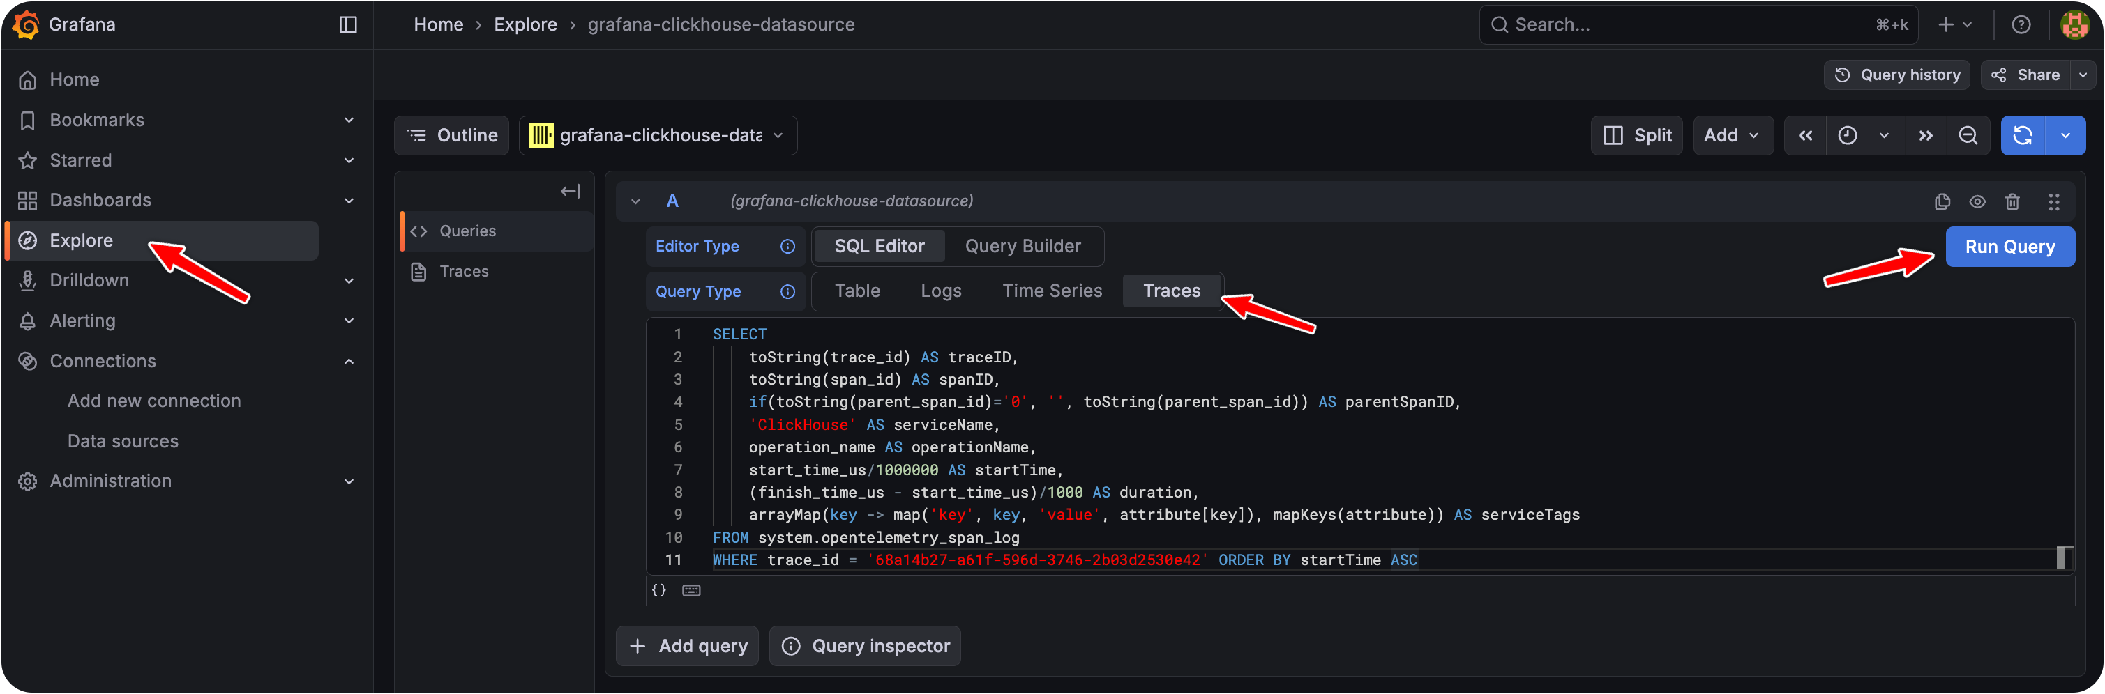Click the Grafana logo
Screen dimensions: 2105x694
pos(24,24)
